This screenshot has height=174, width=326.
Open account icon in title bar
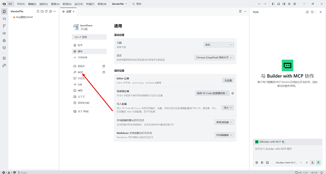coord(295,4)
